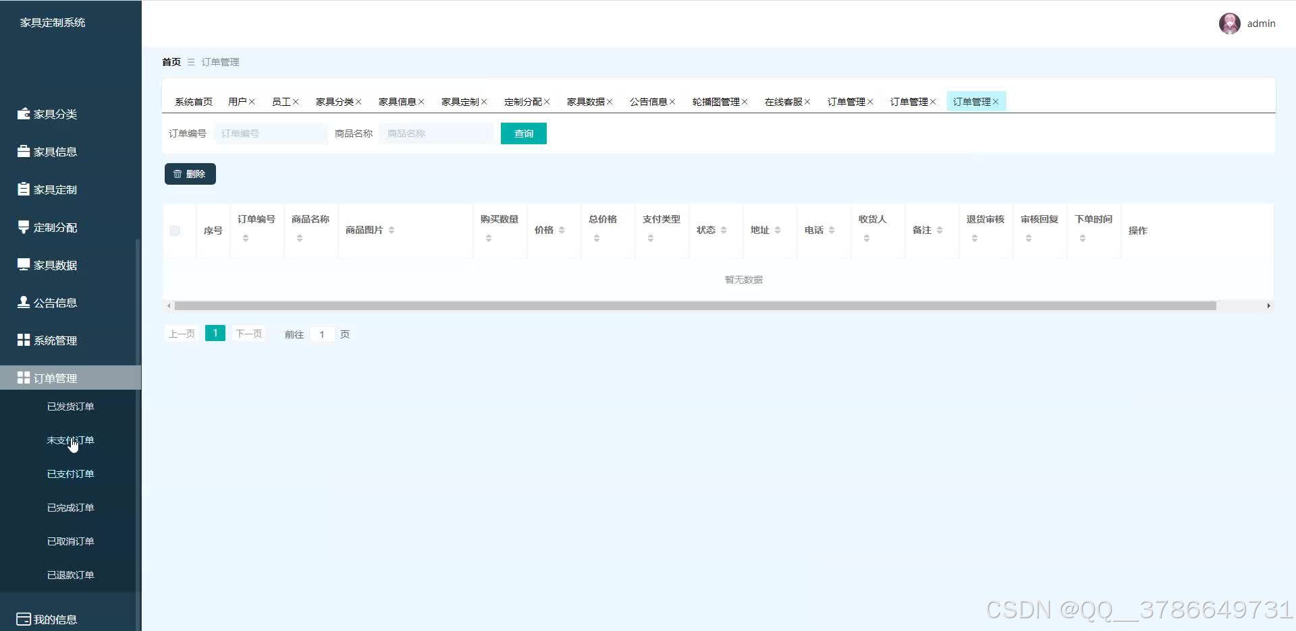Close the 在线客服 tab
This screenshot has height=631, width=1296.
click(x=807, y=102)
